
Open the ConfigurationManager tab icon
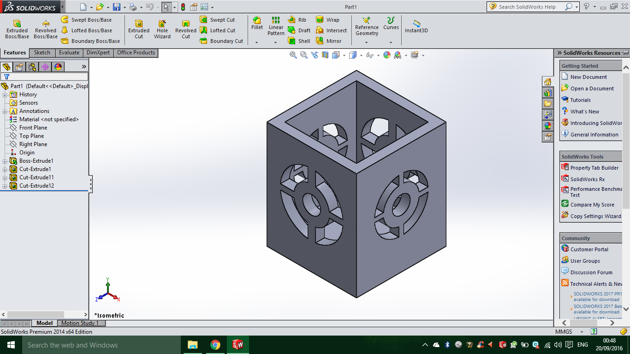click(x=32, y=67)
